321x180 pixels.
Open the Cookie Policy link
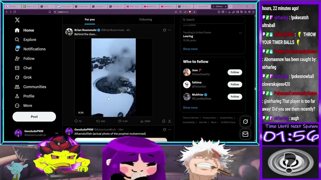[226, 118]
